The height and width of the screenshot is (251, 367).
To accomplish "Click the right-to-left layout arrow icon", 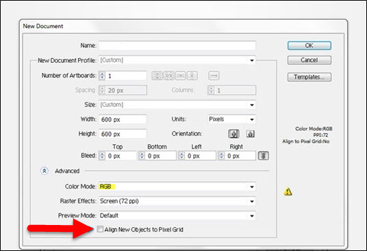I will (x=214, y=76).
